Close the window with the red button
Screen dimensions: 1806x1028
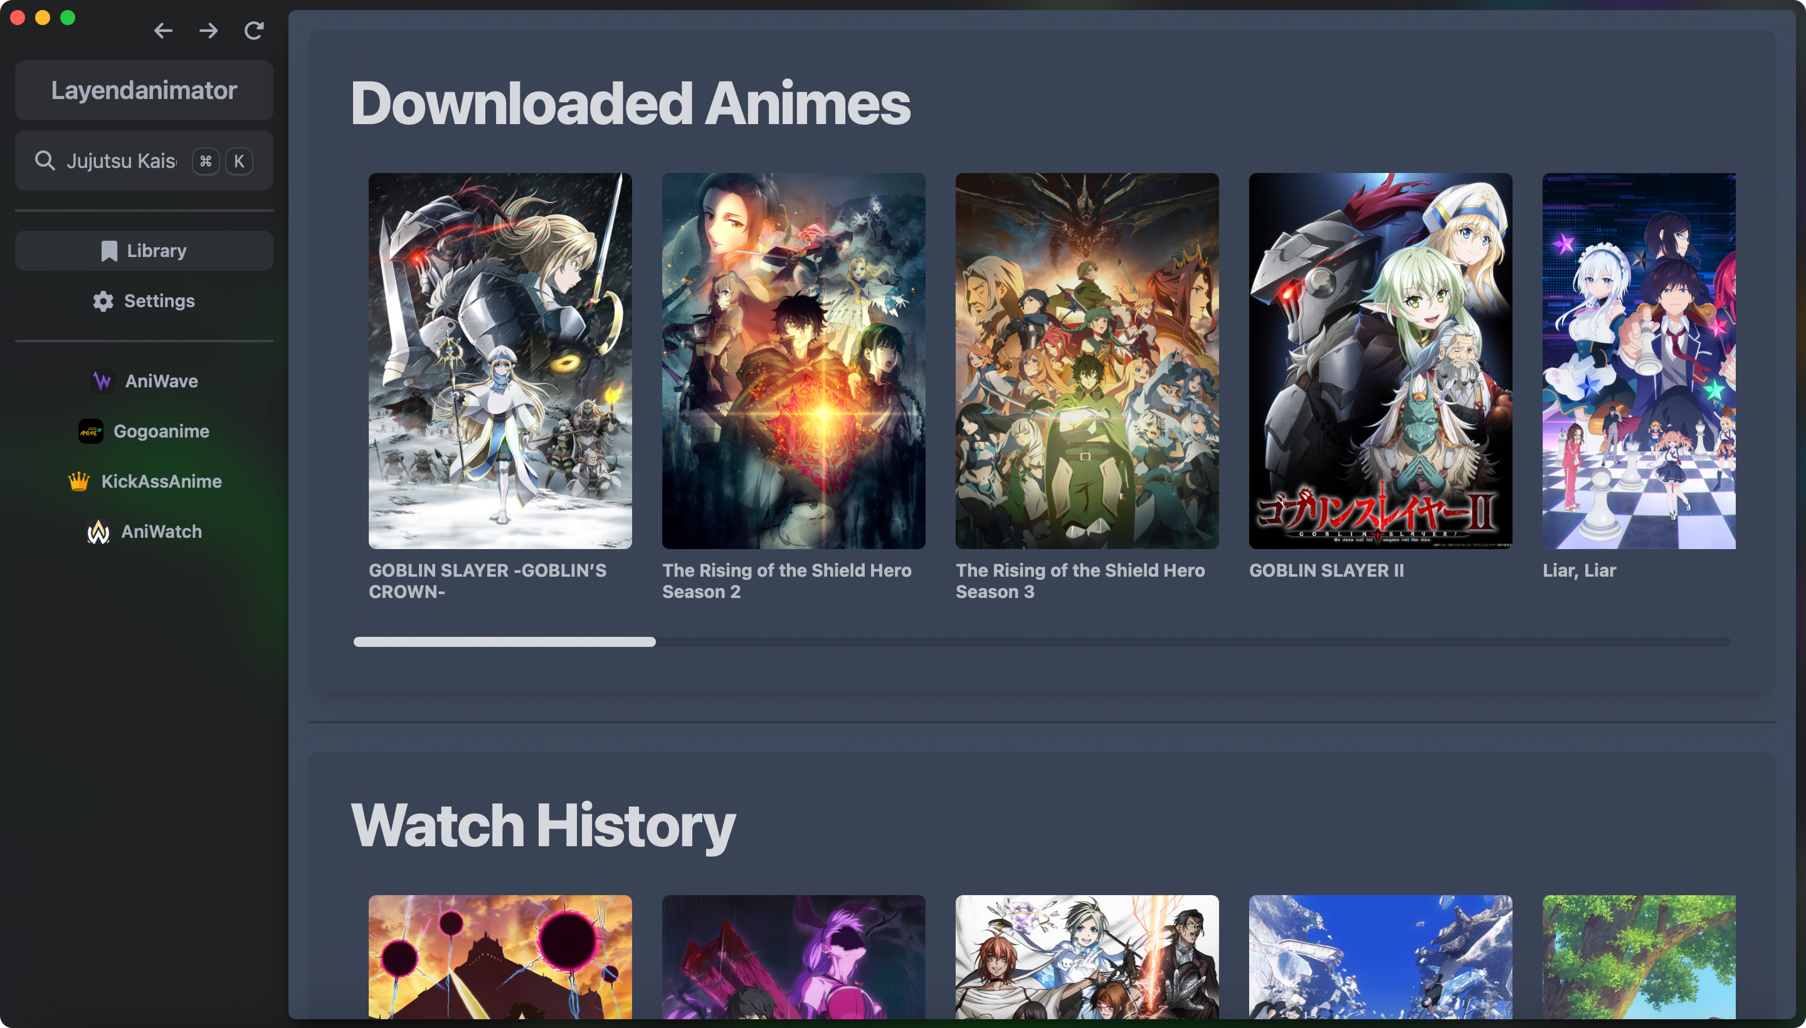point(18,18)
